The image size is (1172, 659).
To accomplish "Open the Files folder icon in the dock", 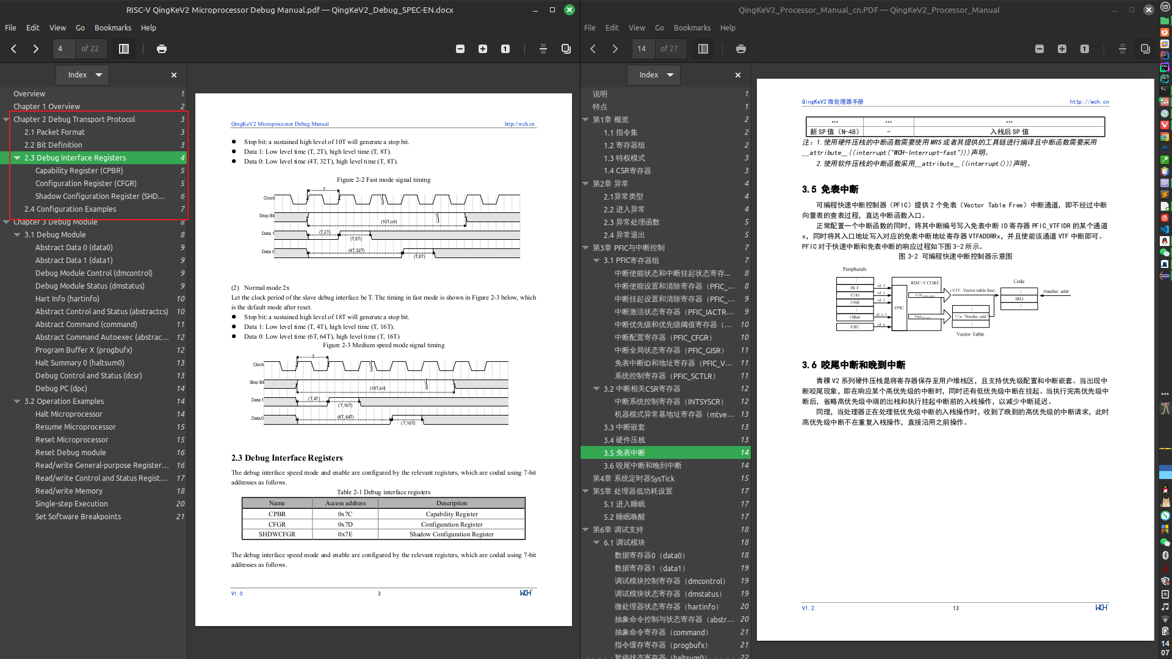I will tap(1165, 20).
